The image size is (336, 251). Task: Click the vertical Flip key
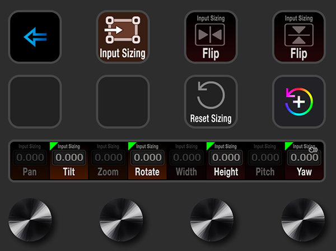click(x=299, y=37)
